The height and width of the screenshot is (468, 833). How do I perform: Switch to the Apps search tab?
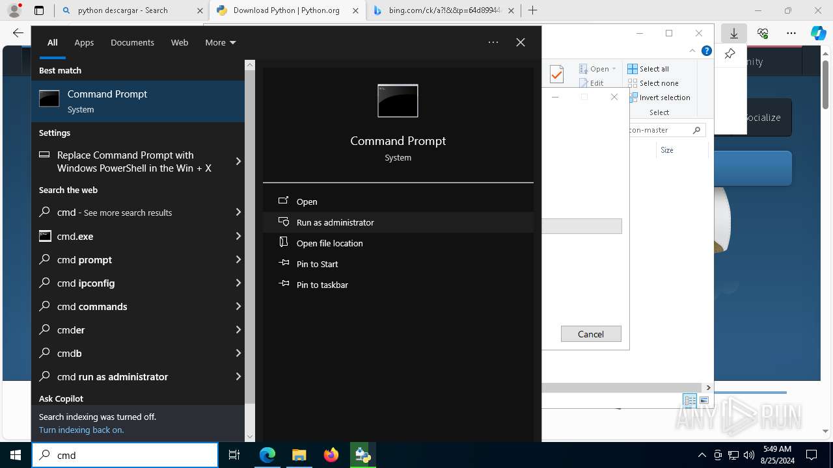pos(84,42)
